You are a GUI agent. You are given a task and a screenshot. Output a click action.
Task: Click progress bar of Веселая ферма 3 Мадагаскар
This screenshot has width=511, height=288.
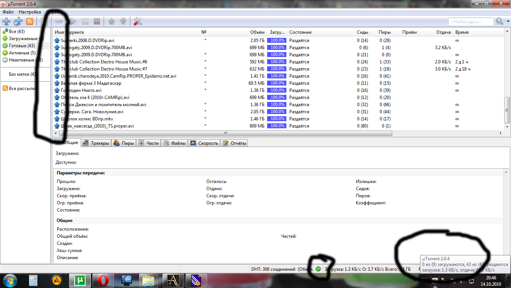pyautogui.click(x=277, y=83)
